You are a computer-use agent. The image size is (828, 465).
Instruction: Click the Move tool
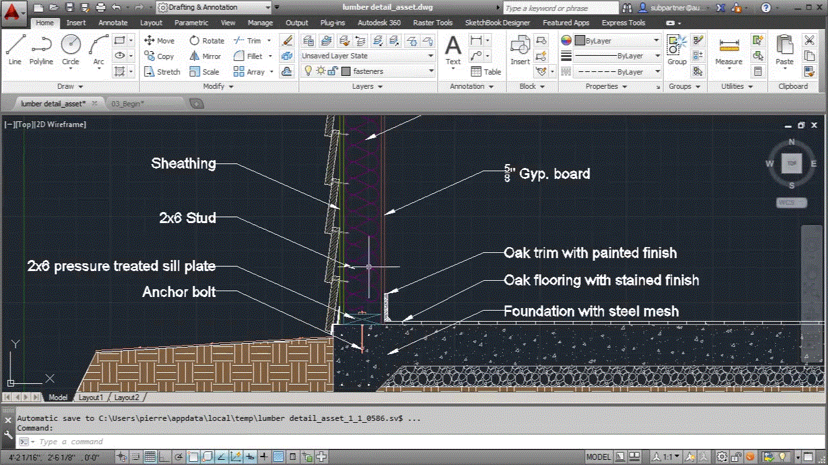point(159,40)
